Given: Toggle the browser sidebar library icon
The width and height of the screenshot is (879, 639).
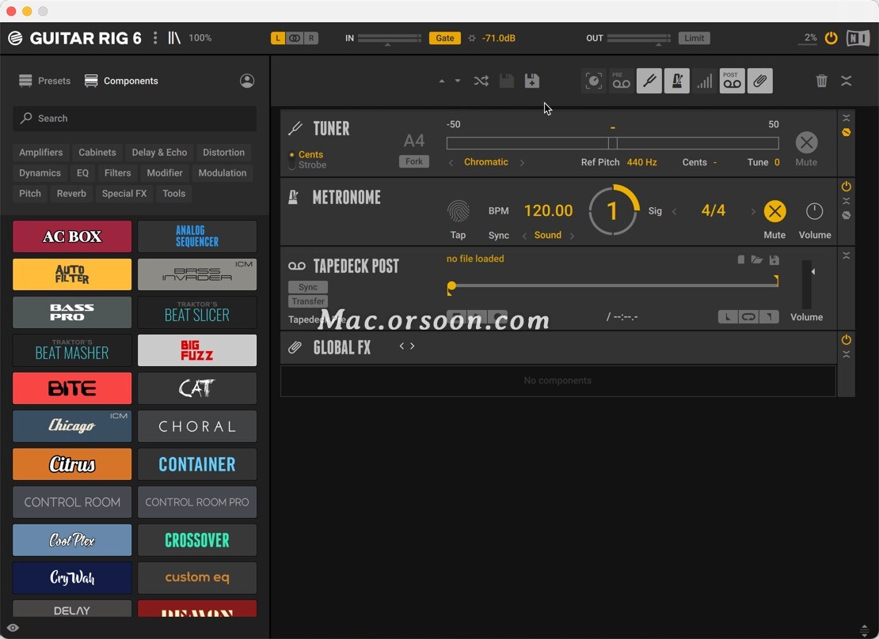Looking at the screenshot, I should (174, 38).
